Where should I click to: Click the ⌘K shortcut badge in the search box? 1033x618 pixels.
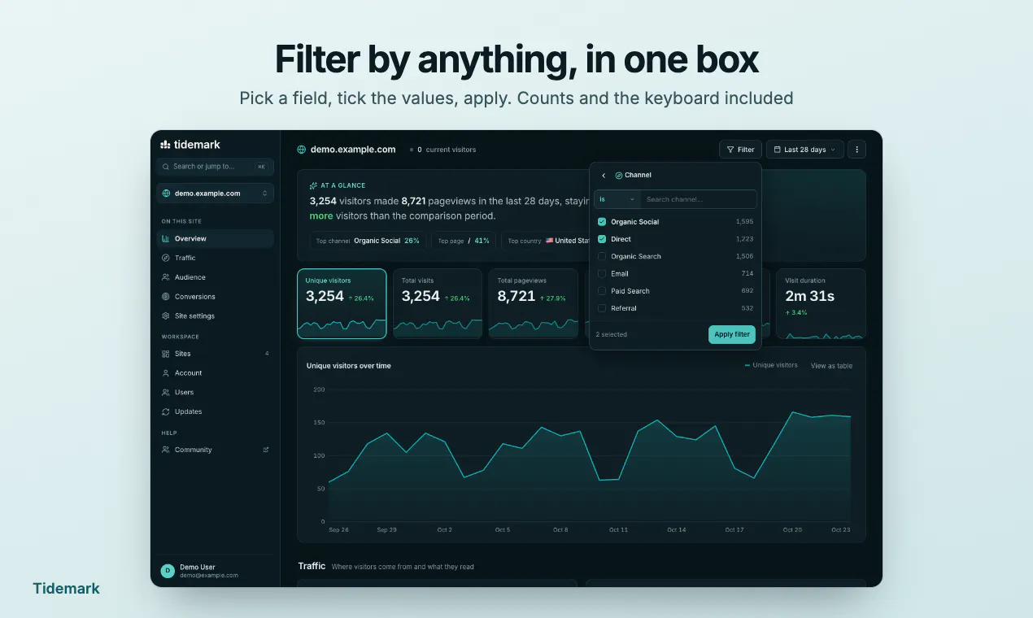point(261,167)
